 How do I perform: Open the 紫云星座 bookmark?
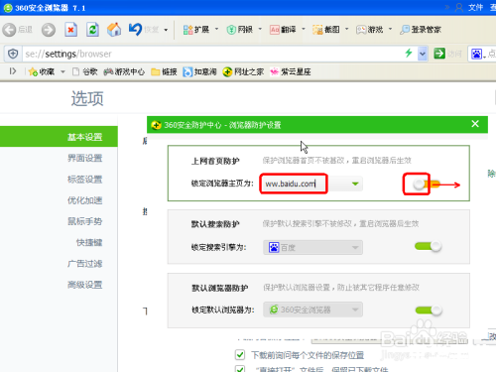pyautogui.click(x=291, y=71)
